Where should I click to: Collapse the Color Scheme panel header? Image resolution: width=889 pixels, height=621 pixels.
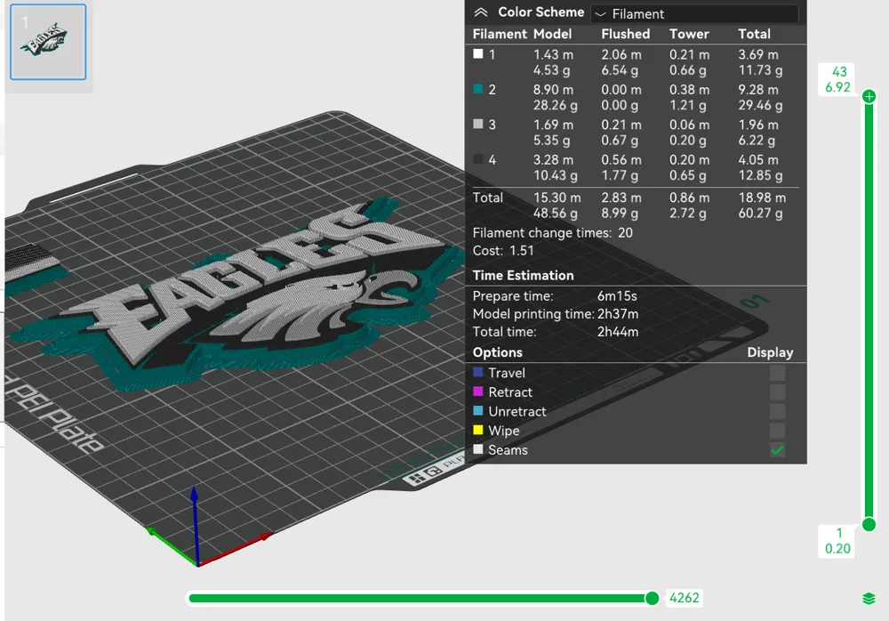(x=483, y=12)
